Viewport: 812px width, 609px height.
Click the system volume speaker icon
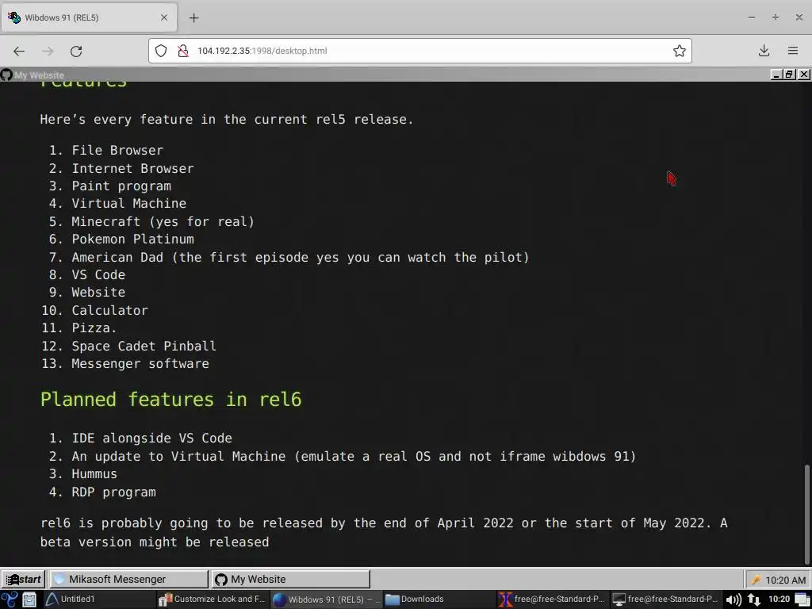[x=733, y=599]
